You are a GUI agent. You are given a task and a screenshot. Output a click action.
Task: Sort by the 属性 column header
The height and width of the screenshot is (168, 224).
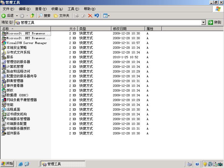coord(153,29)
